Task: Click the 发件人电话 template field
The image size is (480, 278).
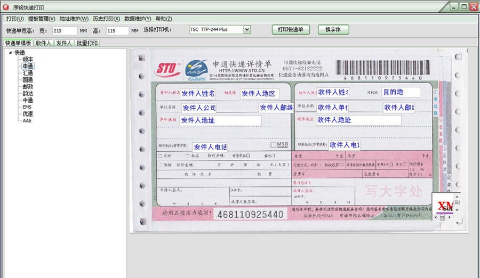Action: tap(210, 147)
